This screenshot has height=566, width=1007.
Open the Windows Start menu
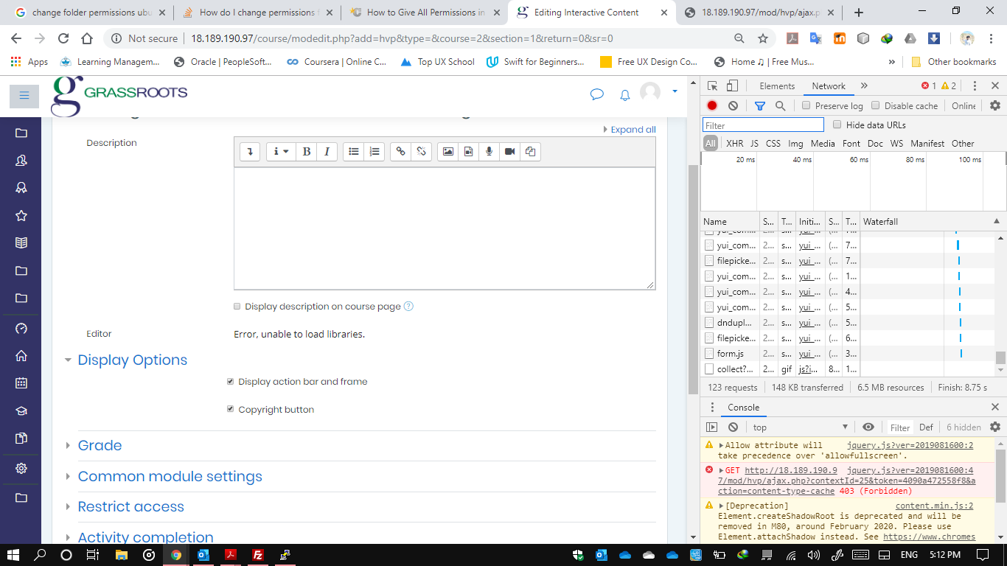coord(13,555)
